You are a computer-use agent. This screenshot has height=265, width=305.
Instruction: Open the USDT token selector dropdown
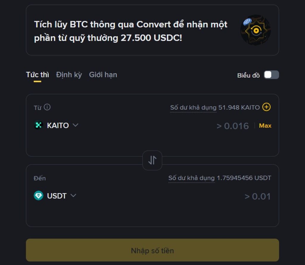(73, 196)
